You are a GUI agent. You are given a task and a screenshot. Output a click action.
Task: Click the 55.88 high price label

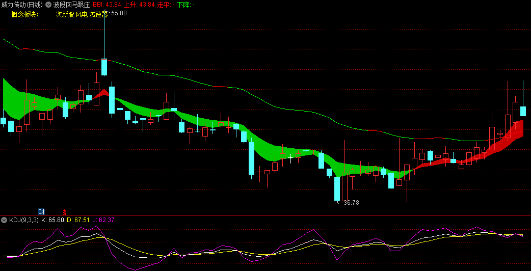click(119, 13)
